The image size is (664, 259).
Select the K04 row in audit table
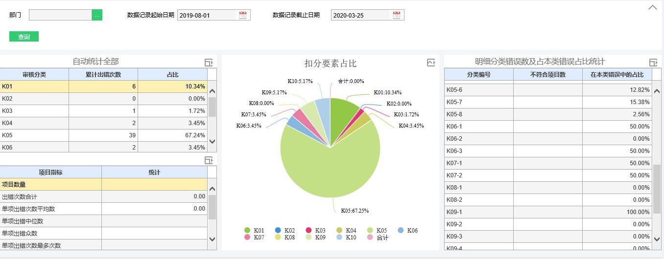pyautogui.click(x=103, y=123)
